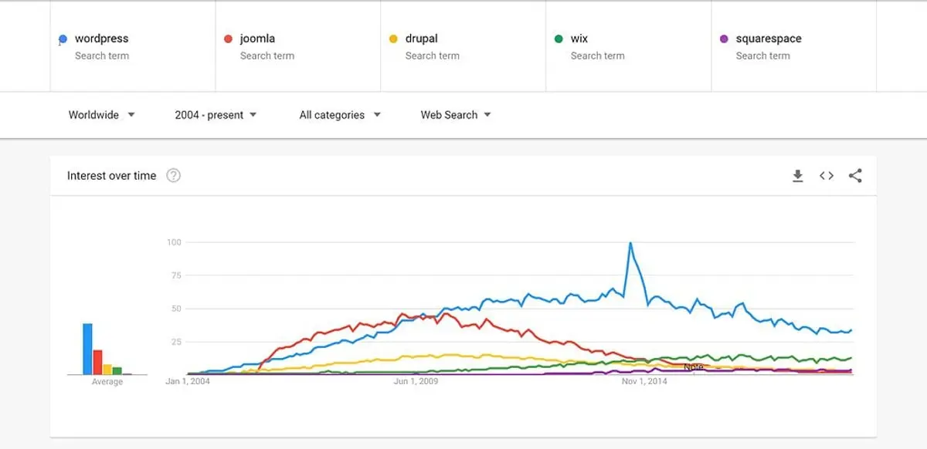The height and width of the screenshot is (449, 927).
Task: Select the drupal search term card
Action: point(463,46)
